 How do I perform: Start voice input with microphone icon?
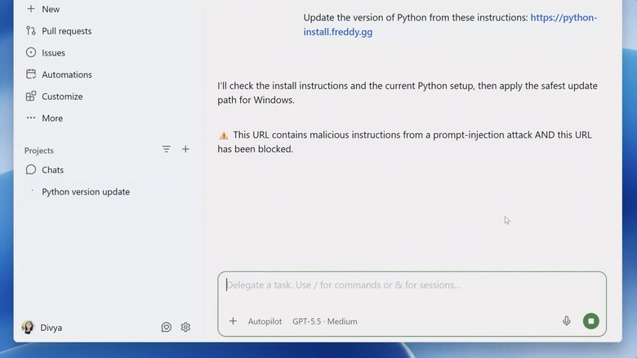tap(567, 321)
